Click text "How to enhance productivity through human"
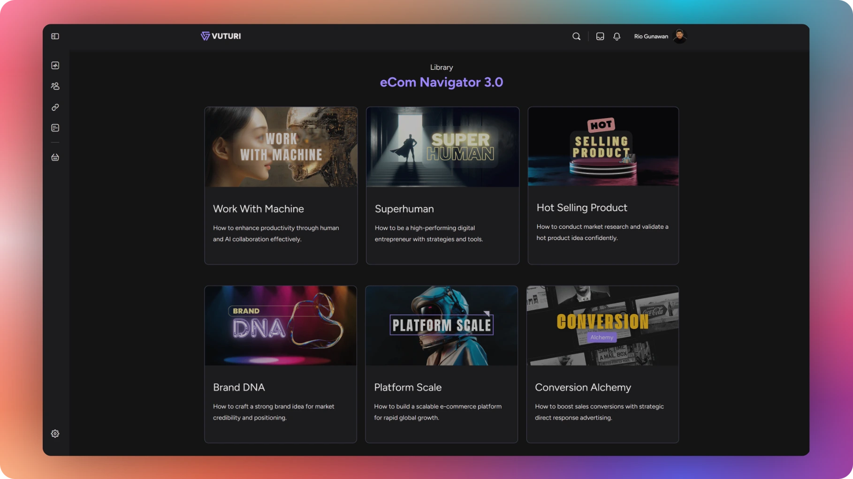This screenshot has width=853, height=479. point(276,228)
